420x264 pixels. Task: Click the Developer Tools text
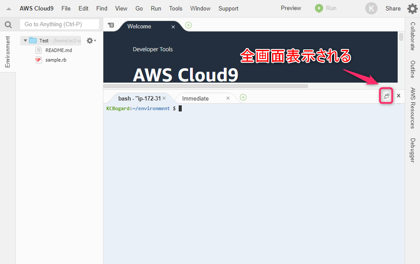point(153,49)
